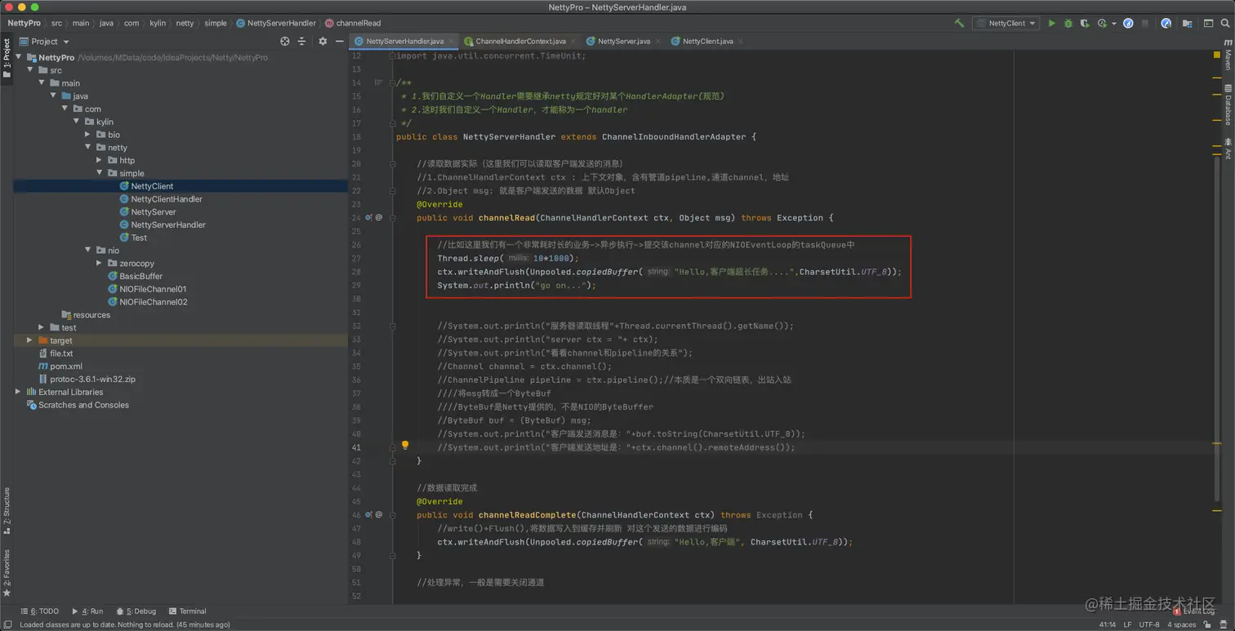Collapse the kylin package in tree
1235x631 pixels.
coord(77,122)
